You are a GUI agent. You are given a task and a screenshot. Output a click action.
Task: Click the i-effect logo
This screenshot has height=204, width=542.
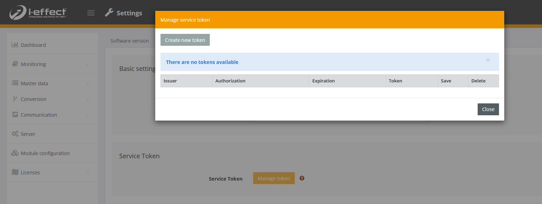click(37, 13)
